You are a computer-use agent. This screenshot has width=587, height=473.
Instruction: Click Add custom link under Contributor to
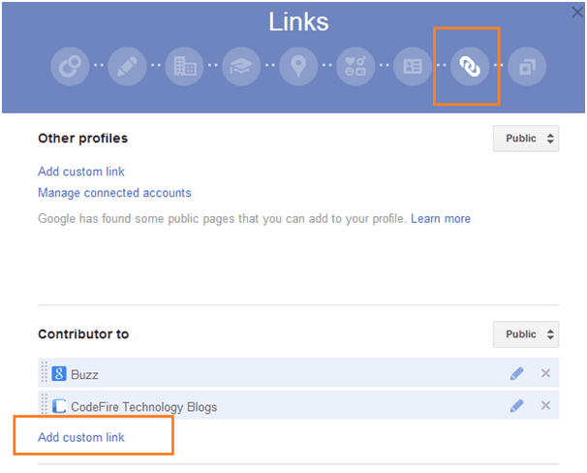click(81, 437)
